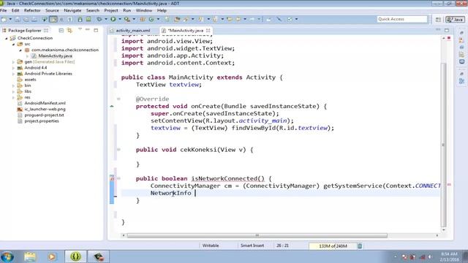The width and height of the screenshot is (468, 263).
Task: Click the error marker beside isNetworkConnected
Action: point(112,178)
